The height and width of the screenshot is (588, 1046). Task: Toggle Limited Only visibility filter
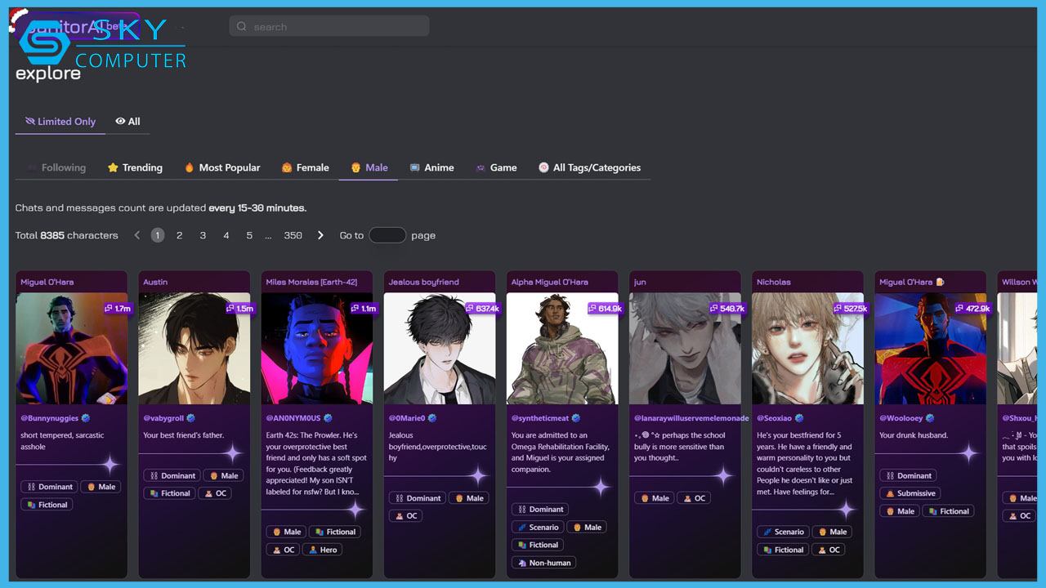60,122
